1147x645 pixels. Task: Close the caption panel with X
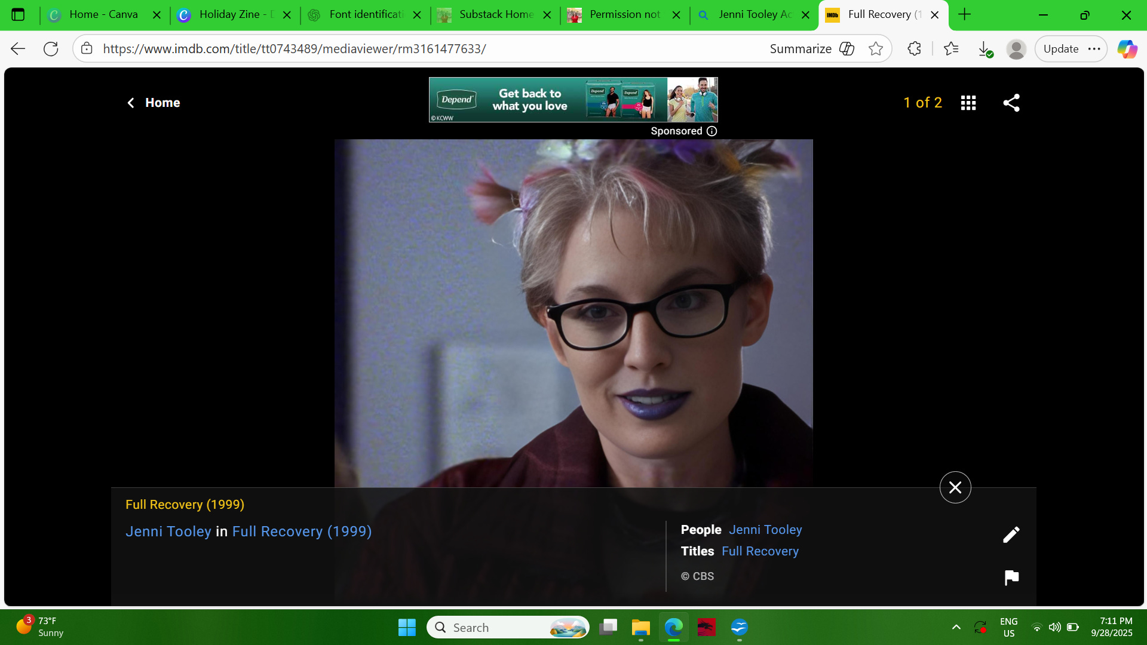click(x=955, y=487)
